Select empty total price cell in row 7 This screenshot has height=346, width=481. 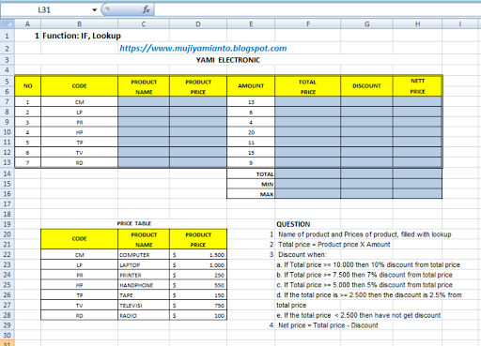click(x=307, y=102)
